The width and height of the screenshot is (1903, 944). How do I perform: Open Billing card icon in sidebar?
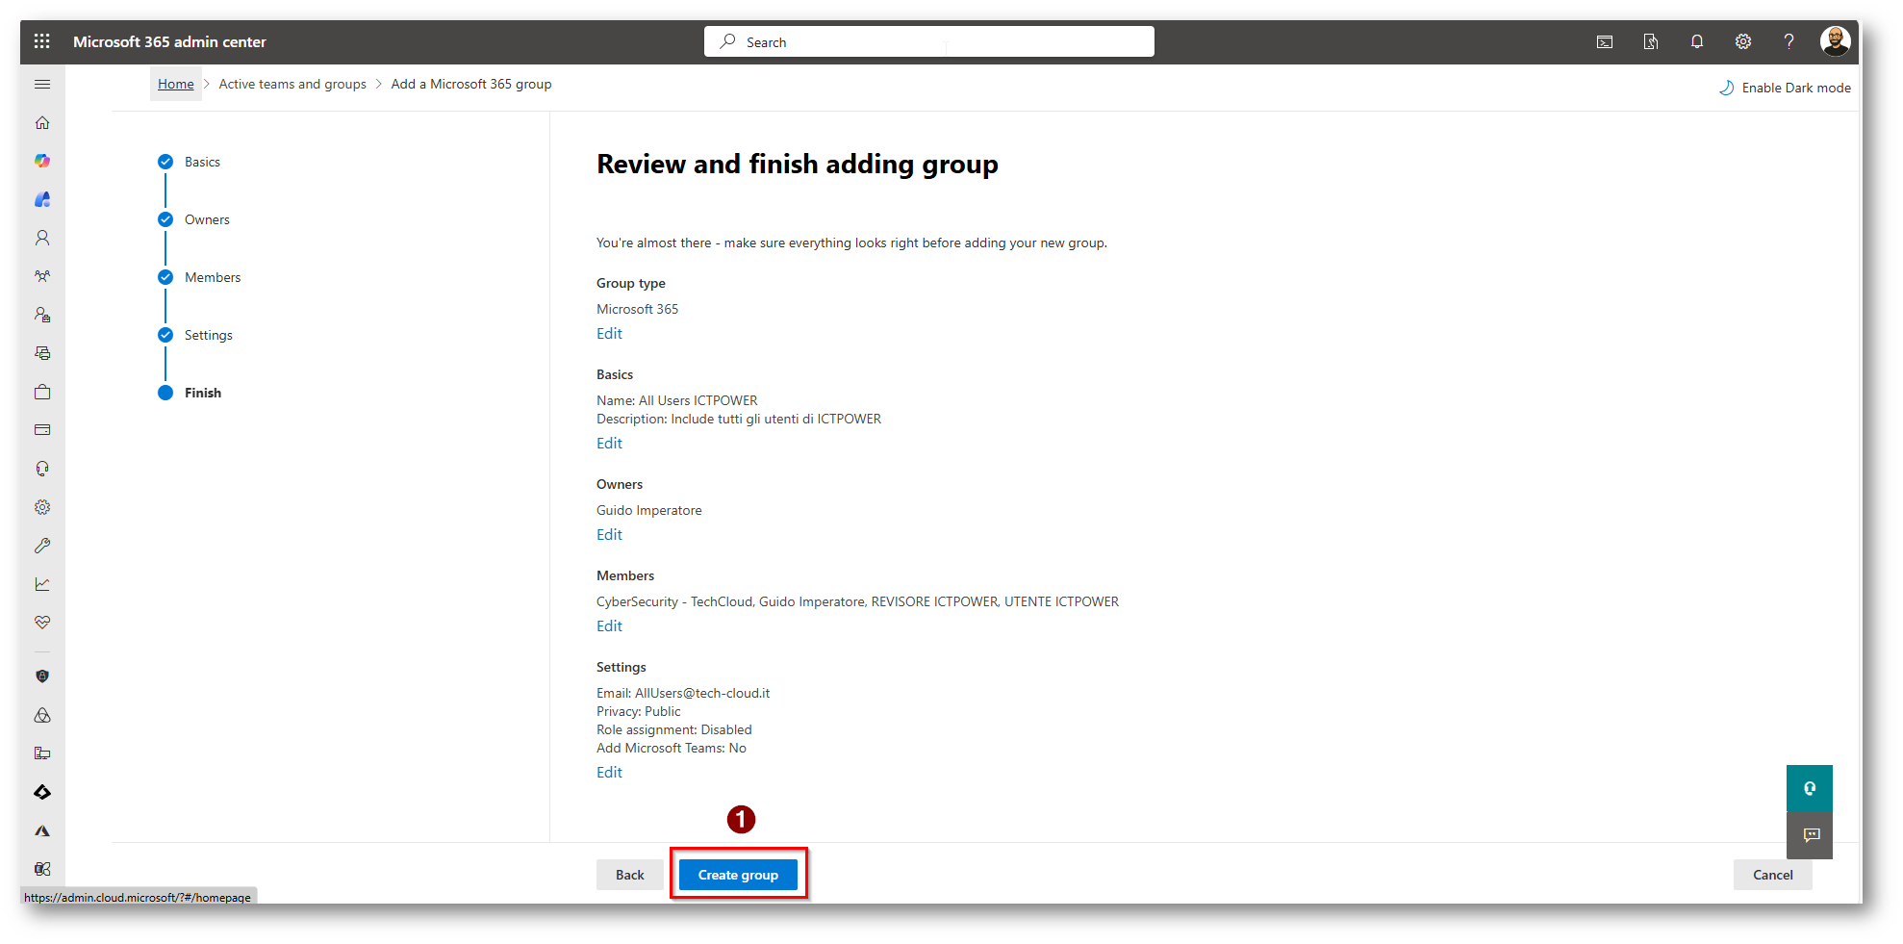(x=42, y=430)
